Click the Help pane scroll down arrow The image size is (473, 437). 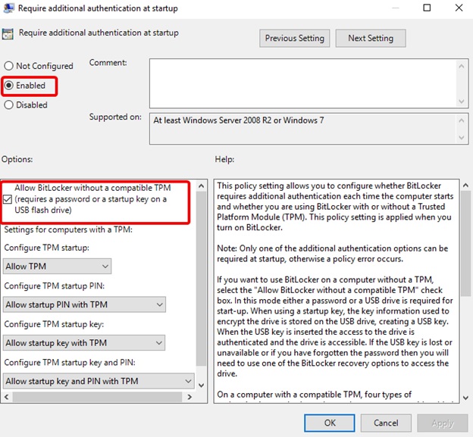(x=465, y=398)
